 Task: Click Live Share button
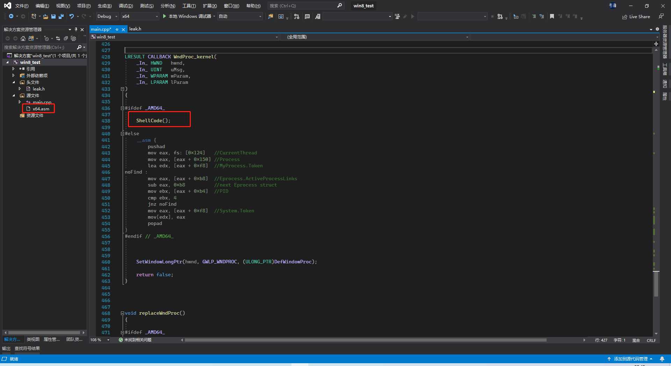pyautogui.click(x=636, y=16)
